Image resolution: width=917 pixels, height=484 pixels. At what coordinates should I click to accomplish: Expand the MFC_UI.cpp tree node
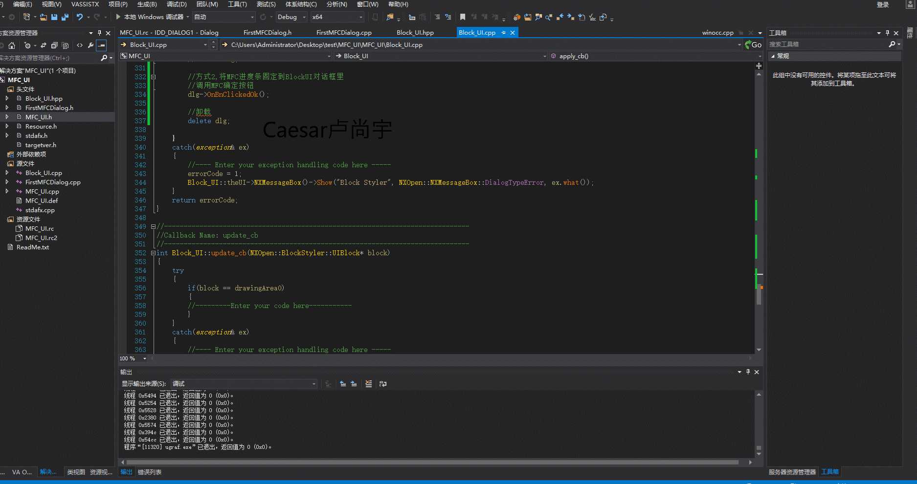pyautogui.click(x=7, y=191)
